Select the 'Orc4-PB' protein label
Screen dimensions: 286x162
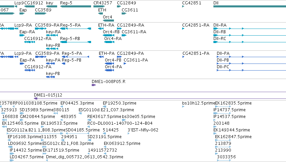point(113,60)
